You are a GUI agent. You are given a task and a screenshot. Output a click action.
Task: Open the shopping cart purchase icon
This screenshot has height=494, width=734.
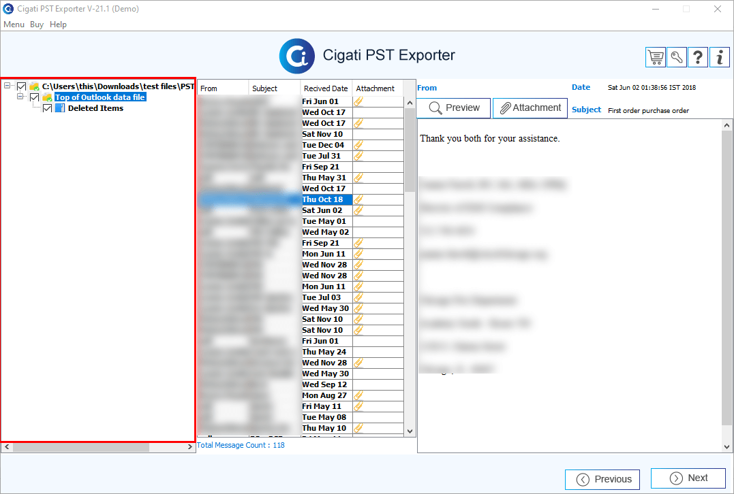[x=656, y=57]
